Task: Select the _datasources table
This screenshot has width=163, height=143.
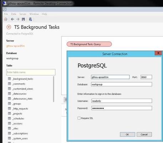Action: click(x=20, y=94)
